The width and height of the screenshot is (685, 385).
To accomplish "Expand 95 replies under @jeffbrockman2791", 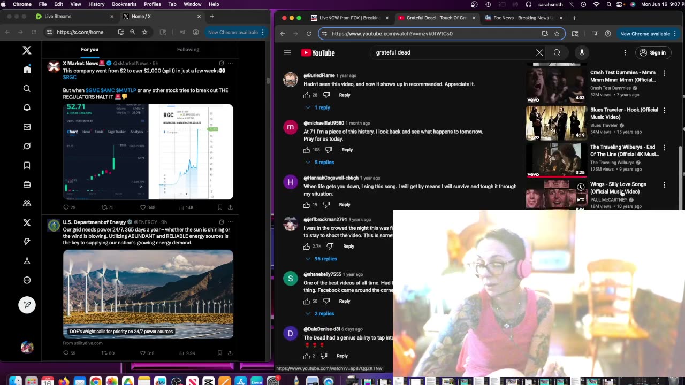I will click(x=322, y=259).
